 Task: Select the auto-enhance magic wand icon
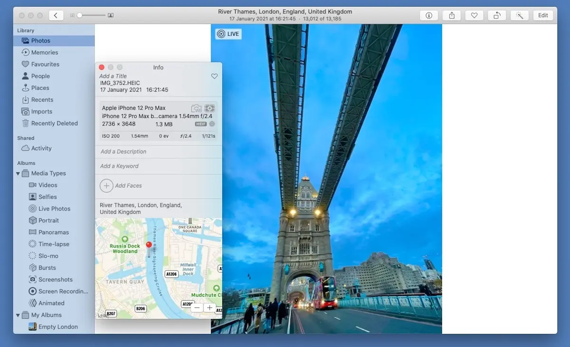click(520, 15)
